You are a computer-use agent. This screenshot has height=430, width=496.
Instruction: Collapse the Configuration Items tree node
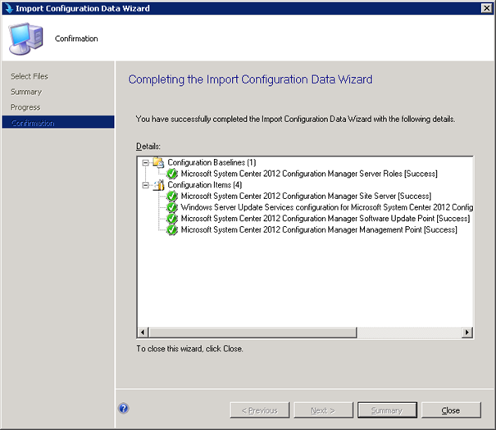pos(145,185)
